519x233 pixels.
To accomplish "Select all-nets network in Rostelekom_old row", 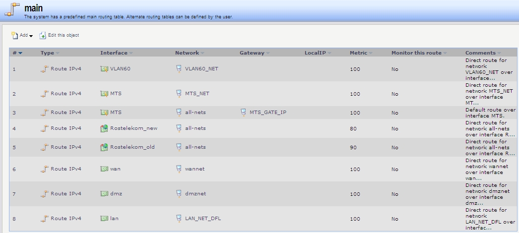I will [x=195, y=147].
